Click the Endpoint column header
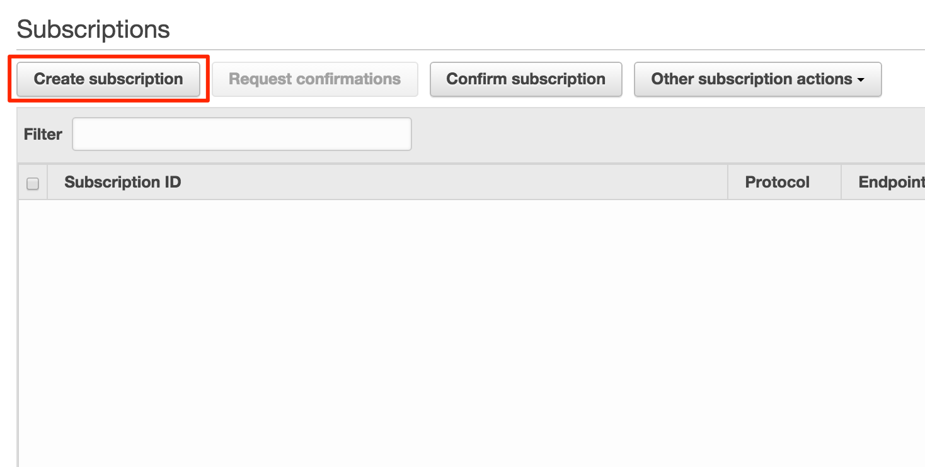This screenshot has height=467, width=925. pos(890,182)
